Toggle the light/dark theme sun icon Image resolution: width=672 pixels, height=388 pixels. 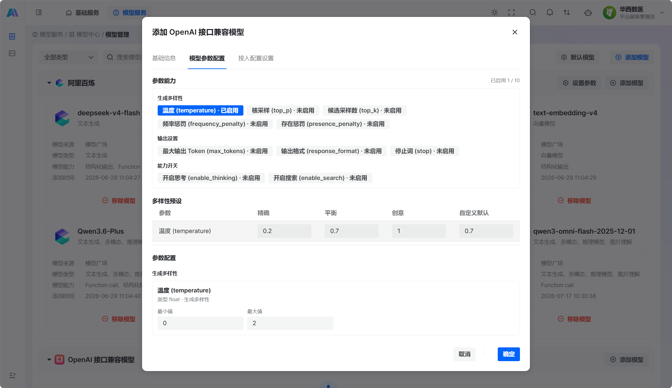[x=495, y=12]
